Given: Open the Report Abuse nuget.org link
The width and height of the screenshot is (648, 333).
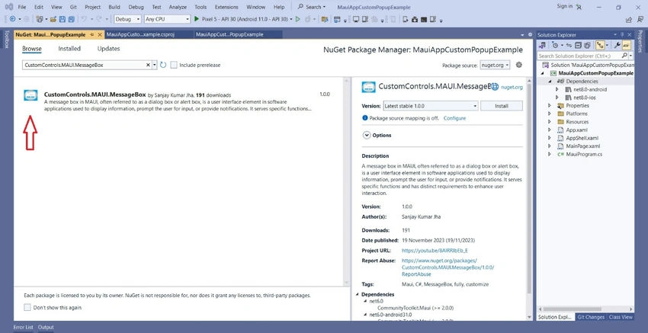Looking at the screenshot, I should click(448, 267).
